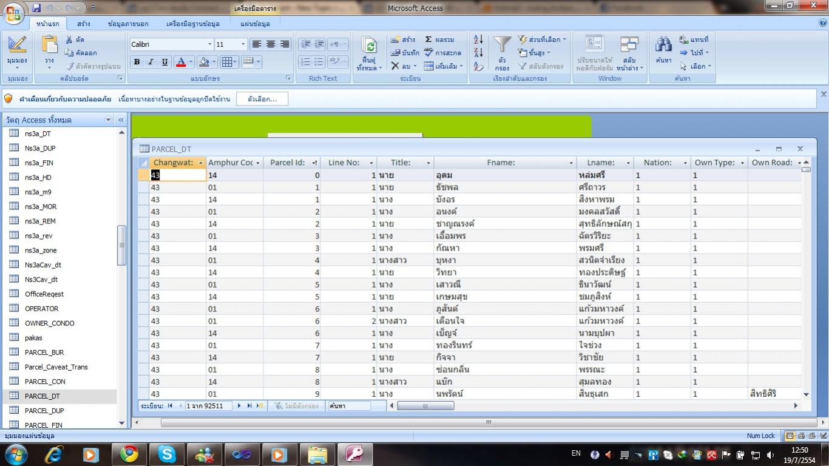Open Access help question mark
Viewport: 829px width, 466px height.
(x=822, y=23)
